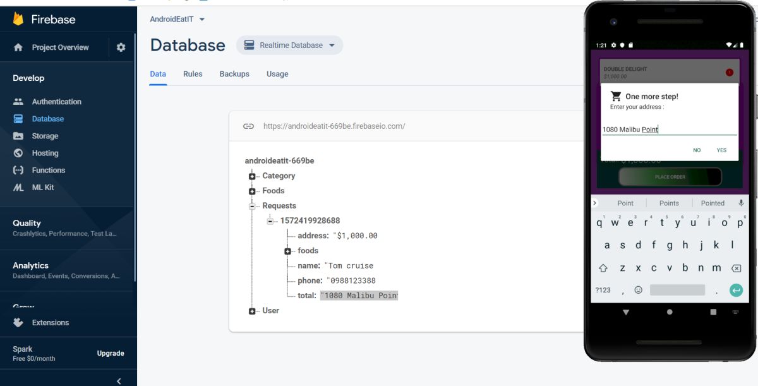Screen dimensions: 758x386
Task: Click the address input field in dialog
Action: click(670, 130)
